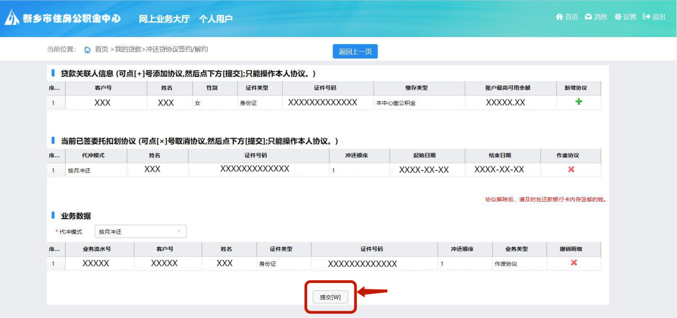Click the red 协议解除后 notice text
This screenshot has width=677, height=318.
coord(545,200)
